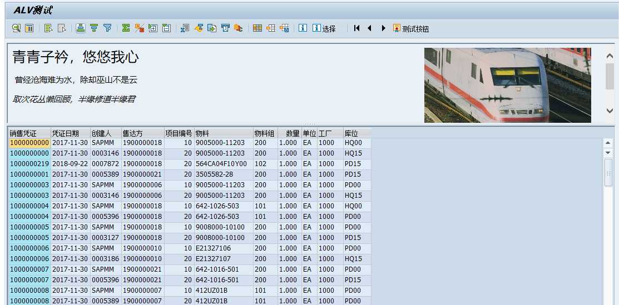619x305 pixels.
Task: Select the date cell 2018-09-22
Action: [71, 164]
